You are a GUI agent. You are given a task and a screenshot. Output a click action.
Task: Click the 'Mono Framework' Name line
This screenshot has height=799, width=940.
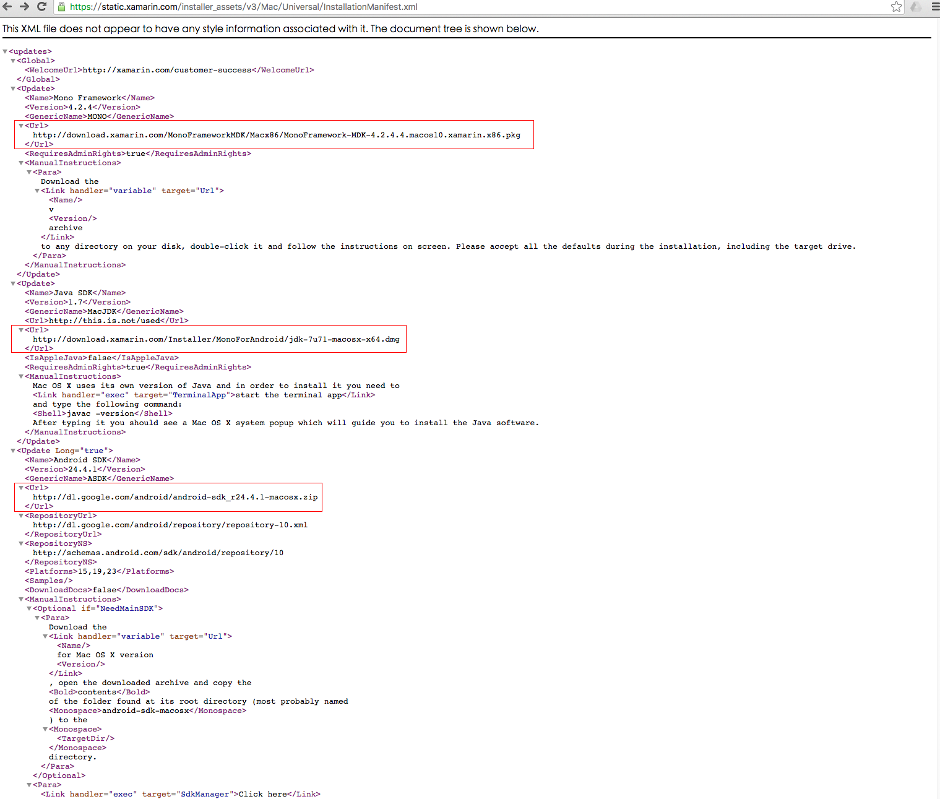[90, 98]
